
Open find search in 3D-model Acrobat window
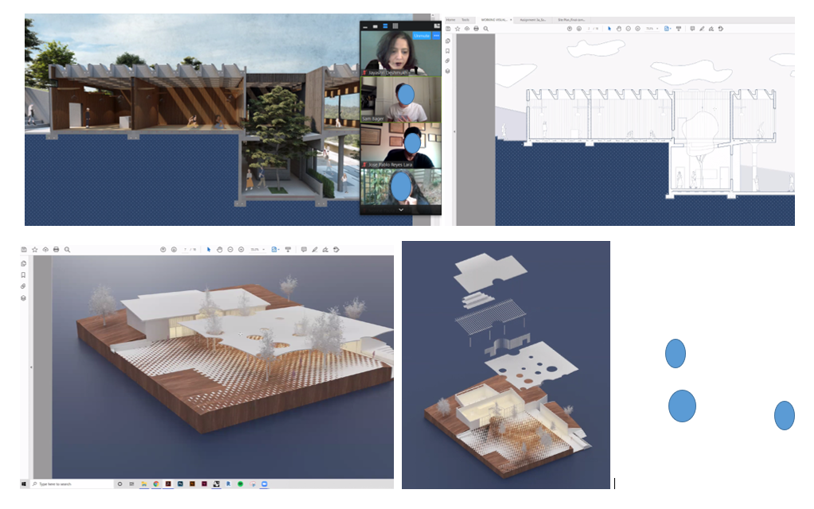pos(67,250)
